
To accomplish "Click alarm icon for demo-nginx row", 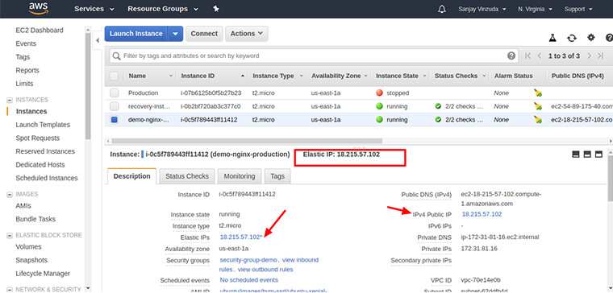I will [x=538, y=119].
